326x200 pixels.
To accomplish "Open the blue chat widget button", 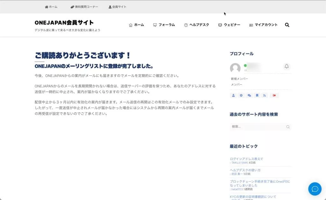I will coord(315,189).
